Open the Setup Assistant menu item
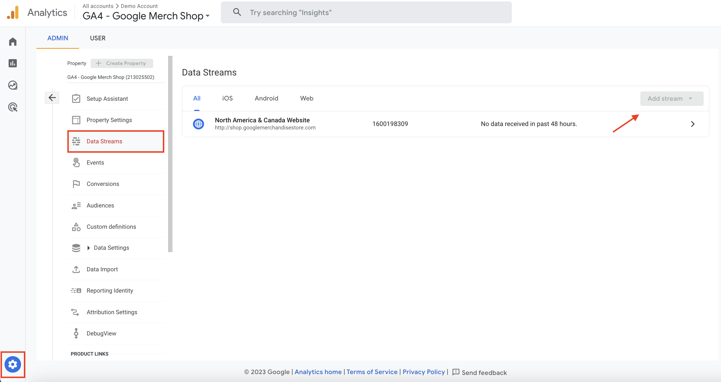The height and width of the screenshot is (382, 721). (x=117, y=98)
